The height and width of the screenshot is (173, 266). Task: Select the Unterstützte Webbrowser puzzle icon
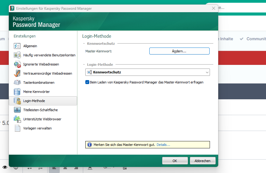click(x=17, y=119)
